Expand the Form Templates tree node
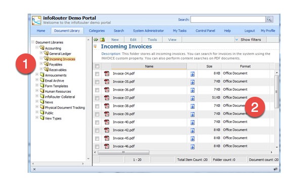The width and height of the screenshot is (303, 188). pos(37,85)
